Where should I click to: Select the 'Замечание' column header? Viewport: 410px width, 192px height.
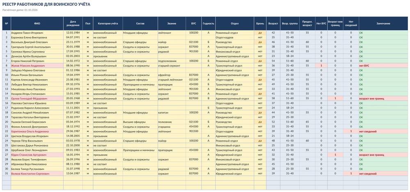click(383, 23)
